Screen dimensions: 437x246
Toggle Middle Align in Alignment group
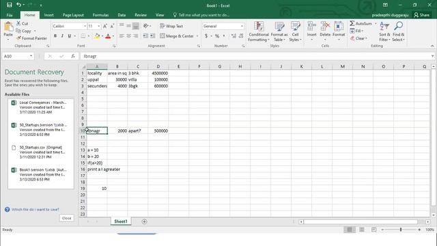pyautogui.click(x=128, y=26)
